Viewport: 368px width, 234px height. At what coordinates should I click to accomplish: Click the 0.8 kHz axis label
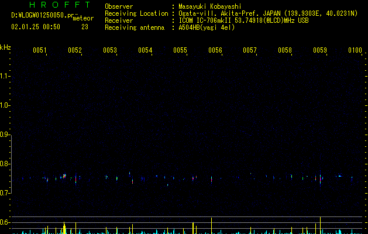click(5, 164)
